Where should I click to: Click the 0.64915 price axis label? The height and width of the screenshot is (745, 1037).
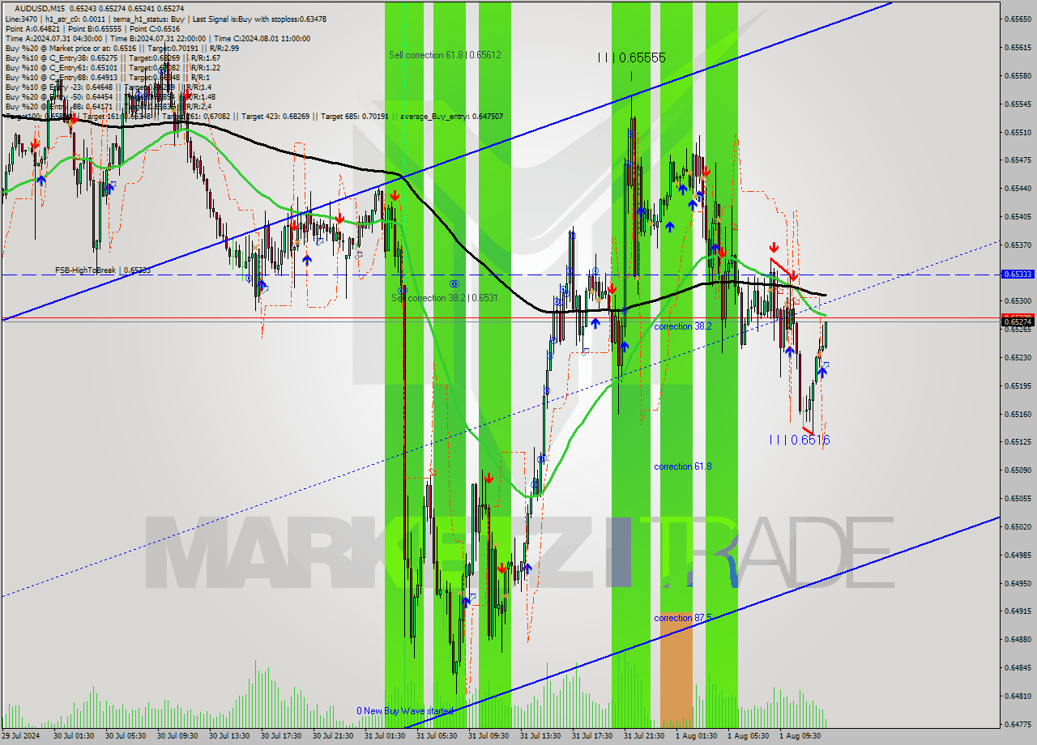tap(1018, 611)
